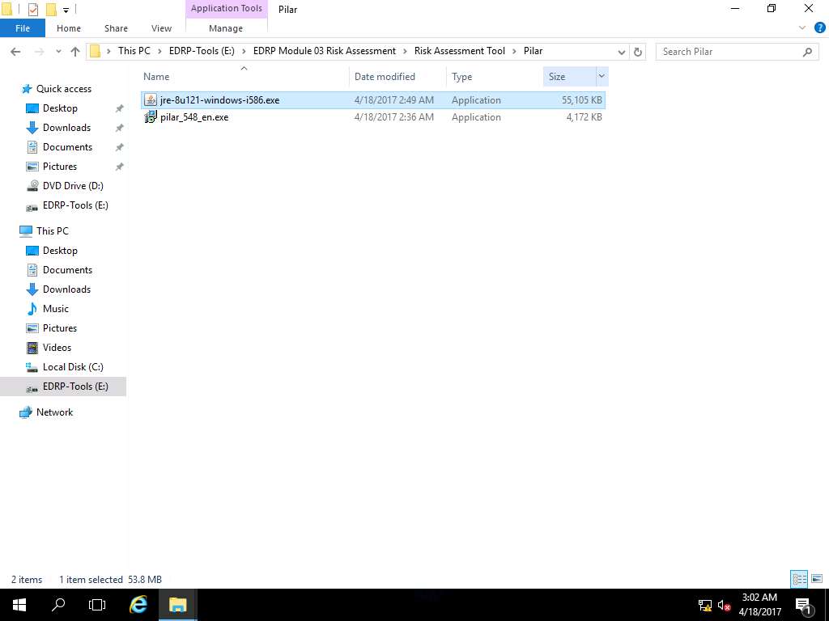Expand the ribbon with the chevron

tap(802, 28)
